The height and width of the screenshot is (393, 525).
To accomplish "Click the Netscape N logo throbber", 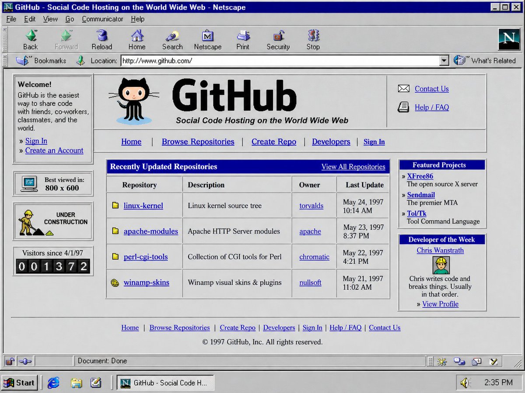I will point(509,39).
